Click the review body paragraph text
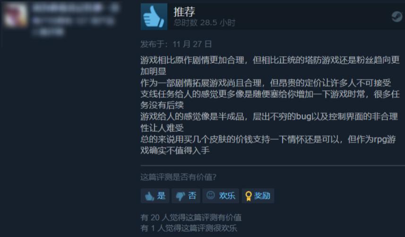 270,105
